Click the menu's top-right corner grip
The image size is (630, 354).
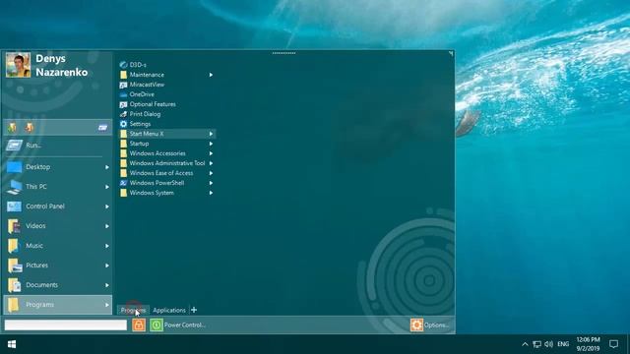(451, 53)
